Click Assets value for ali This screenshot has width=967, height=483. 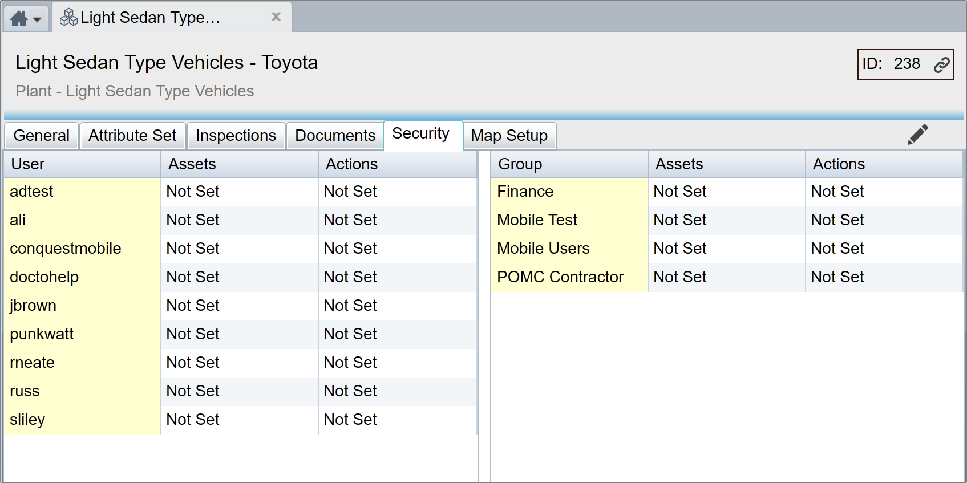[240, 221]
